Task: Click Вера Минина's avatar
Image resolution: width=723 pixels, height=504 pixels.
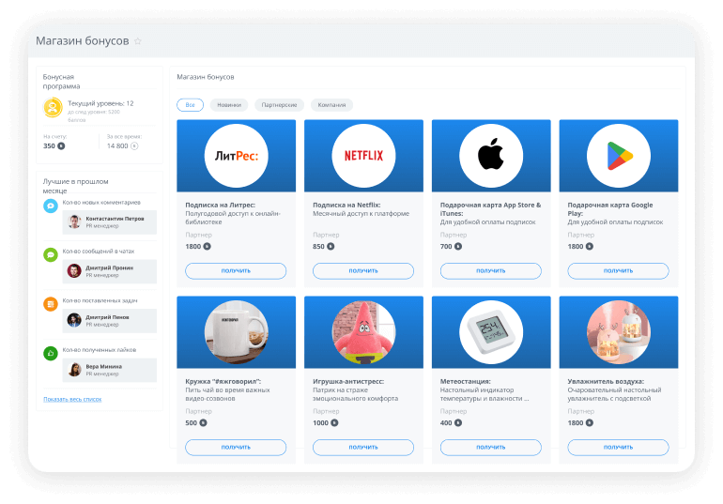Action: [x=74, y=370]
